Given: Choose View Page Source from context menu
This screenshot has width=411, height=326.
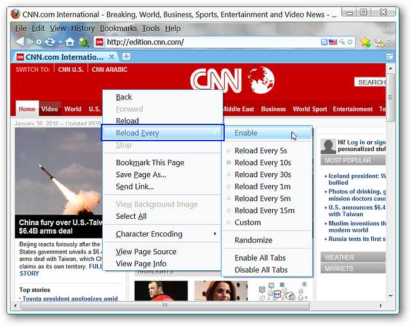Looking at the screenshot, I should coord(146,252).
